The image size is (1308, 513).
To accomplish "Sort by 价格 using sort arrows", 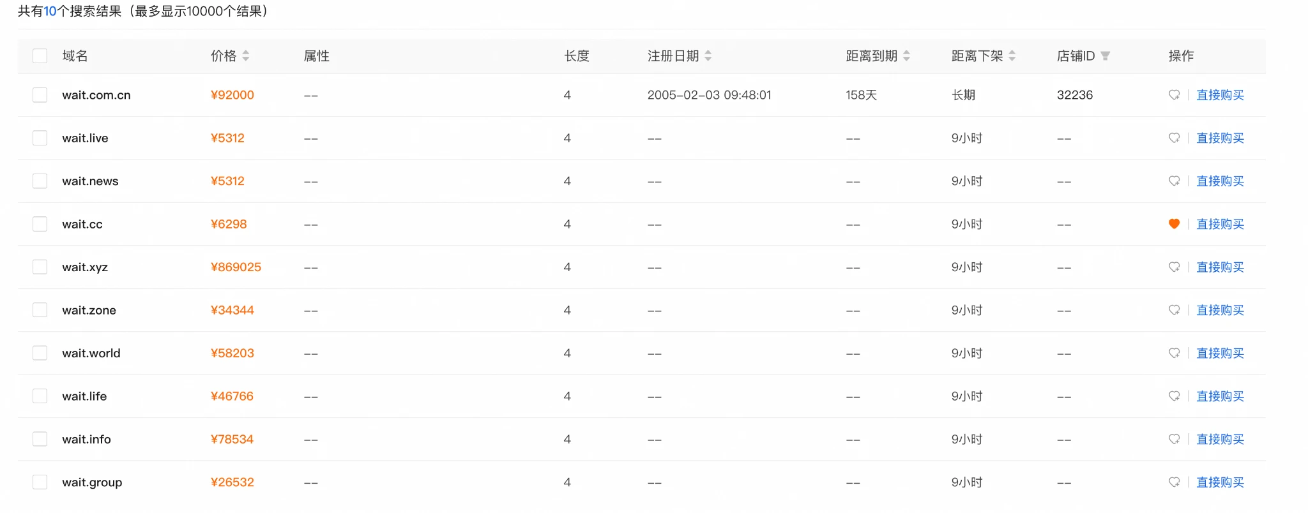I will tap(246, 56).
